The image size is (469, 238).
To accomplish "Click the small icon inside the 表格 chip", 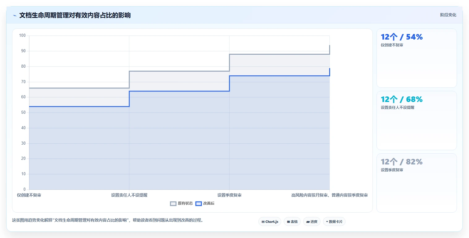I will click(288, 222).
